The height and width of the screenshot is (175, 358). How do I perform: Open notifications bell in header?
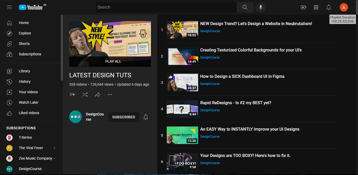coord(329,7)
